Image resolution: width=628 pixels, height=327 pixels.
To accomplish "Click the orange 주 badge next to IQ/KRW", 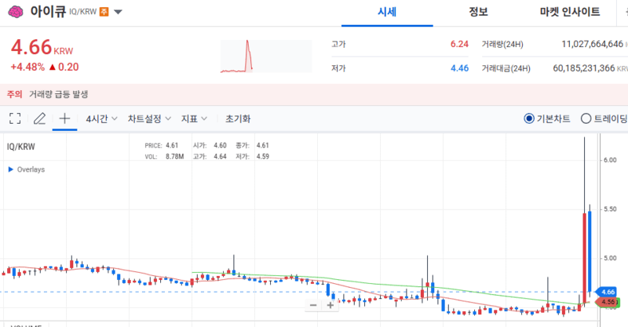I will click(104, 13).
